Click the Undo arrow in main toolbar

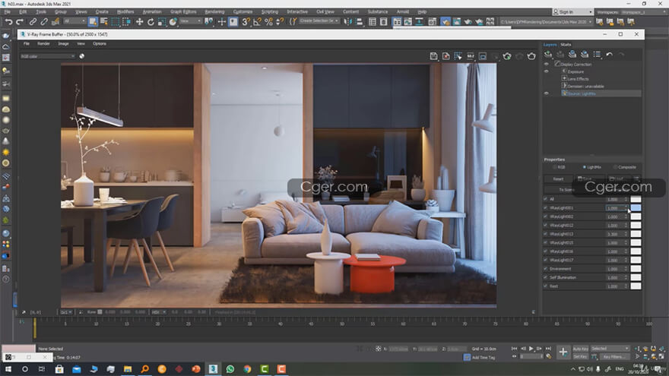[x=8, y=21]
